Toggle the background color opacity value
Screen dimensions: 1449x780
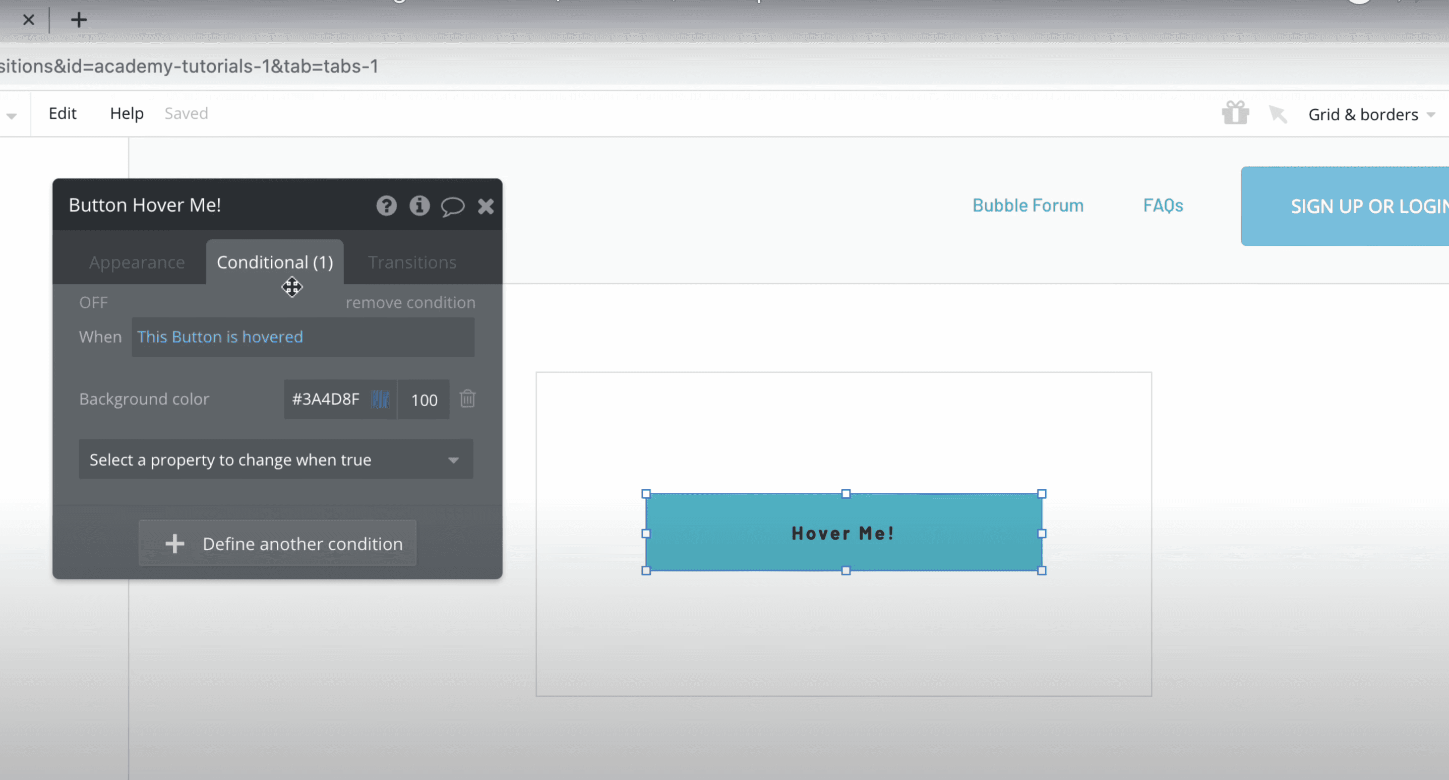point(425,400)
